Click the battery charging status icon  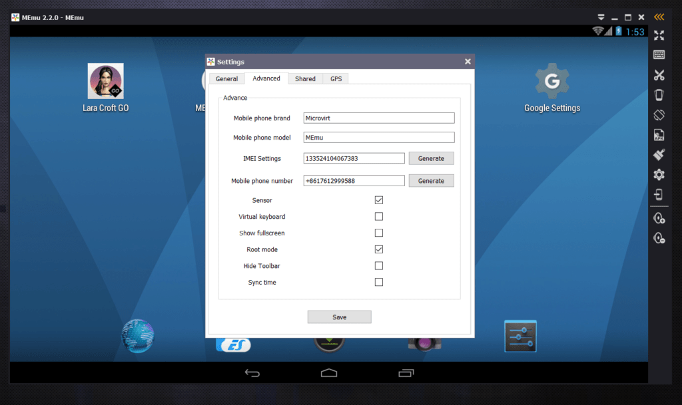tap(619, 31)
